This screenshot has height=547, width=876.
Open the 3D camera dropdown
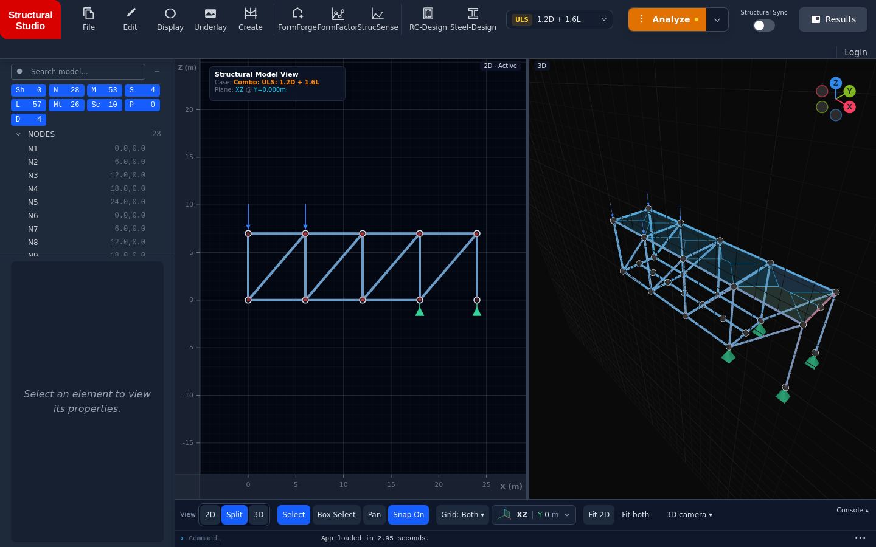pos(689,515)
